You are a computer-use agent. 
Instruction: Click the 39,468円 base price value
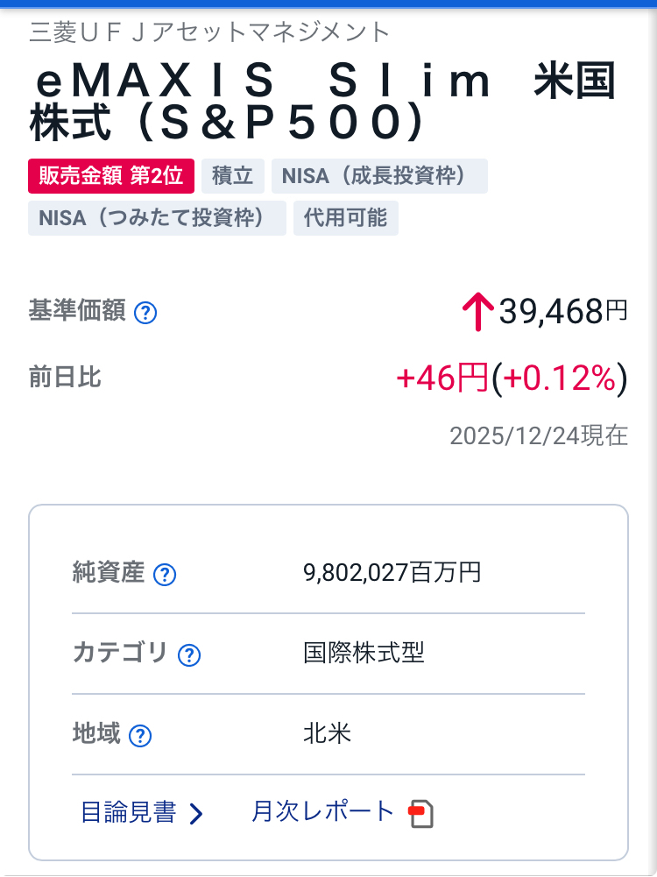click(563, 312)
